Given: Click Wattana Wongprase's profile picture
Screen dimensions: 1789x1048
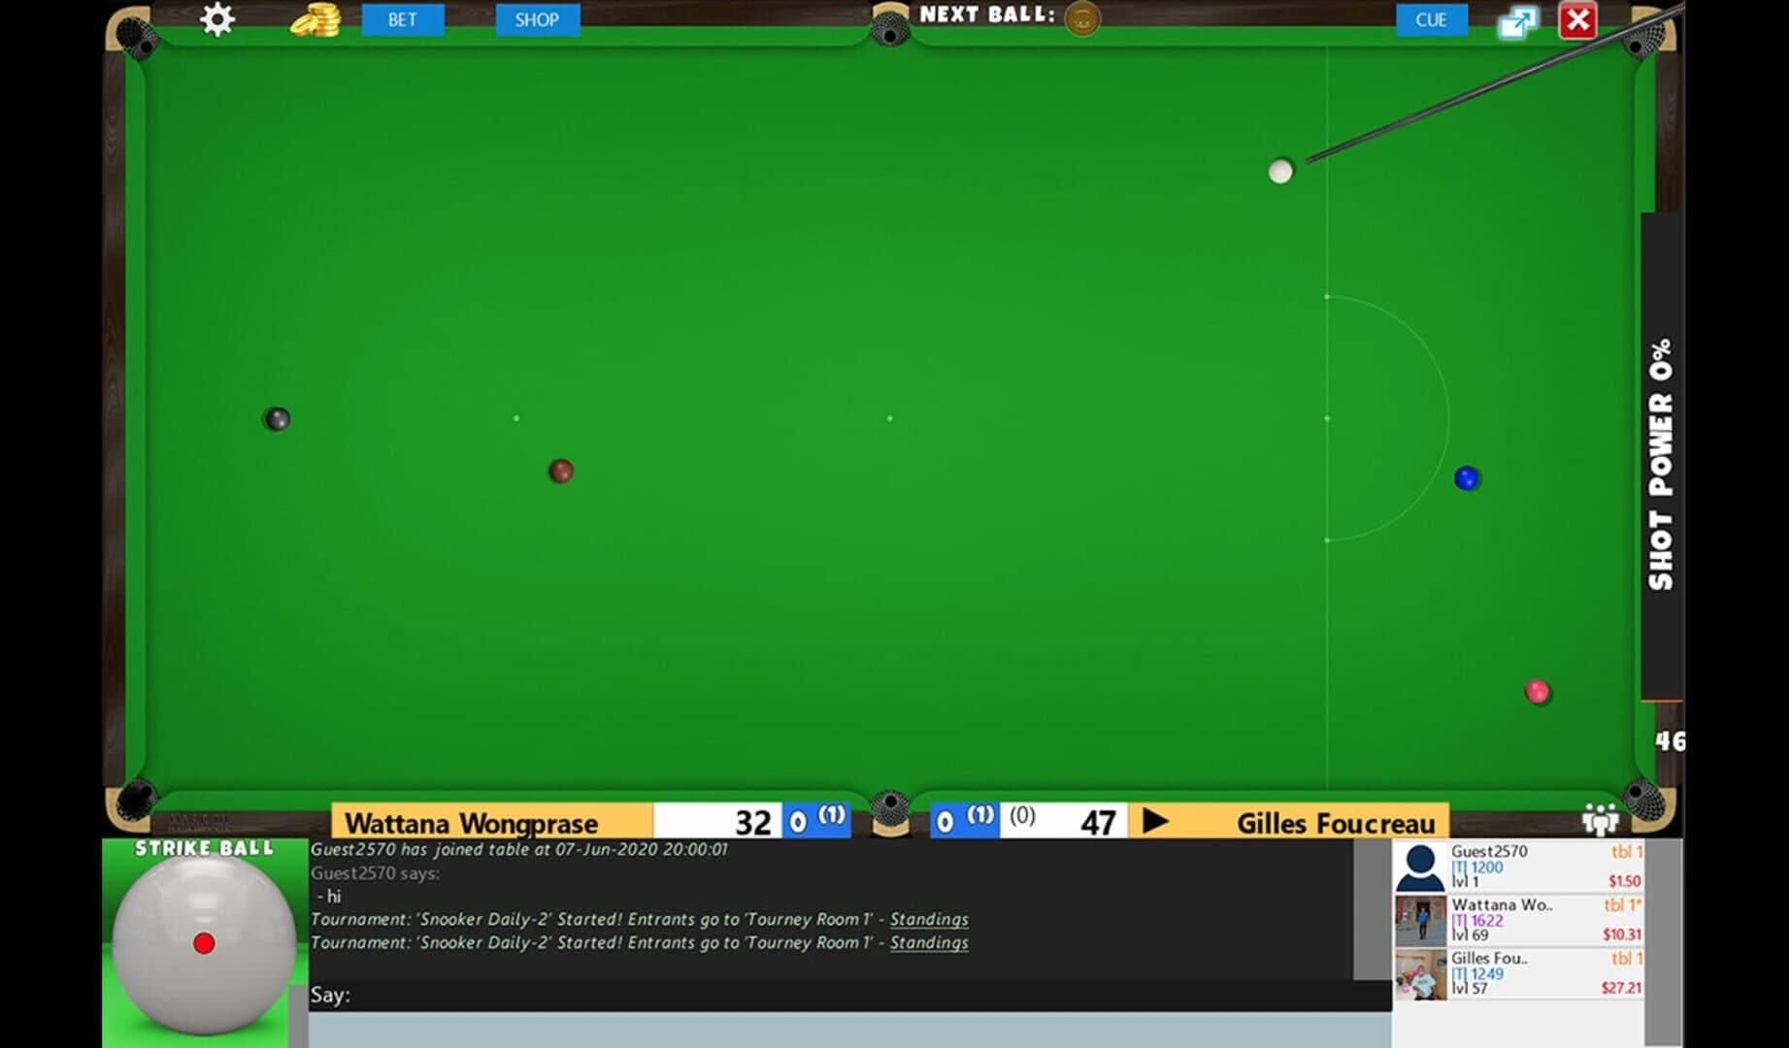Looking at the screenshot, I should (x=1419, y=919).
